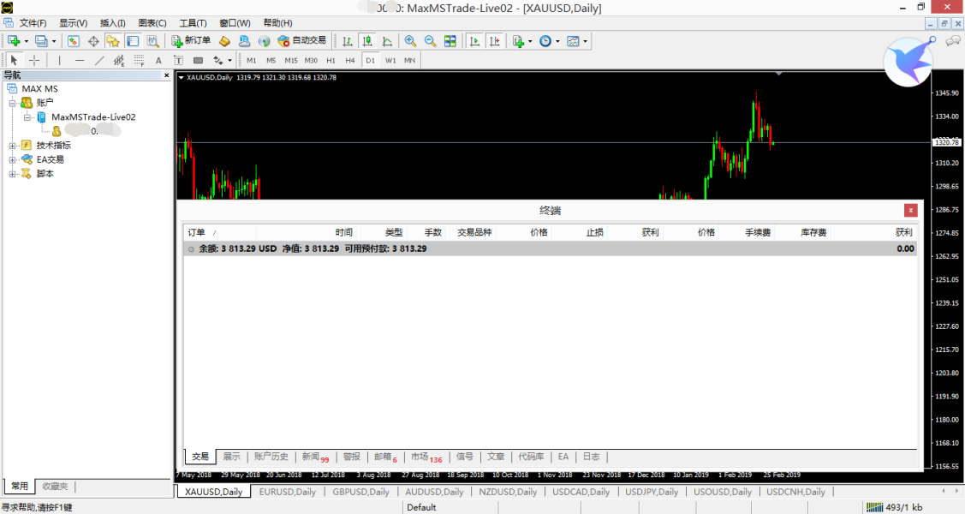Collapse the 账户 tree node
Viewport: 965px width, 514px height.
coord(12,103)
